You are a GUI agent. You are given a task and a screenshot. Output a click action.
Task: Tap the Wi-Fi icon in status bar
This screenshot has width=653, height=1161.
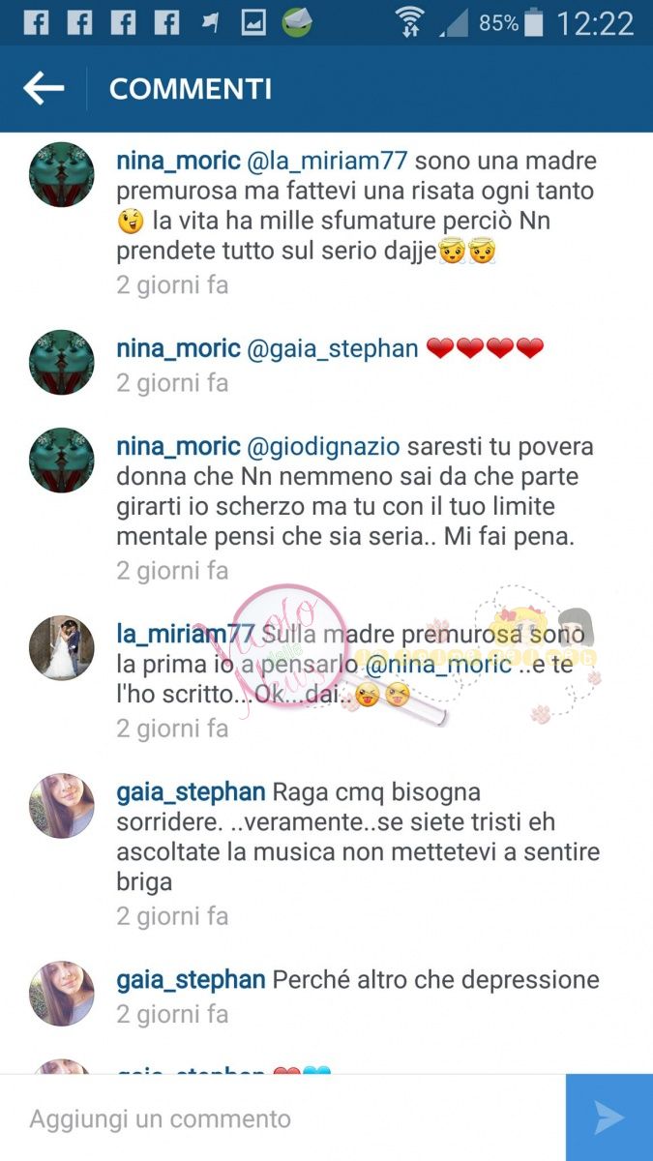coord(410,21)
